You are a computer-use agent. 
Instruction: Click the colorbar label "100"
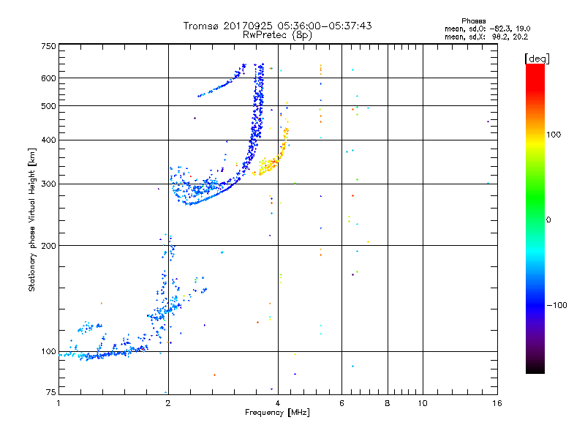pos(554,135)
